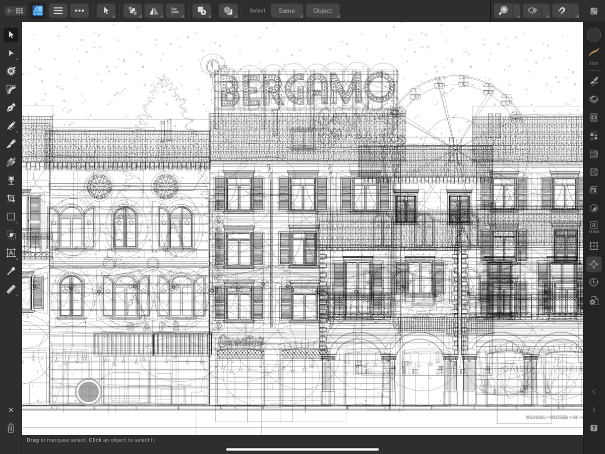Tap the gray circular touch modifier
The width and height of the screenshot is (605, 454).
(89, 392)
